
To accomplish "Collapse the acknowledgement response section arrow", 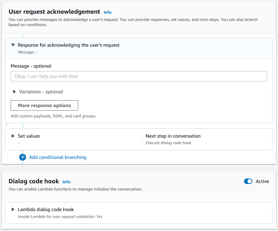I will pos(13,45).
